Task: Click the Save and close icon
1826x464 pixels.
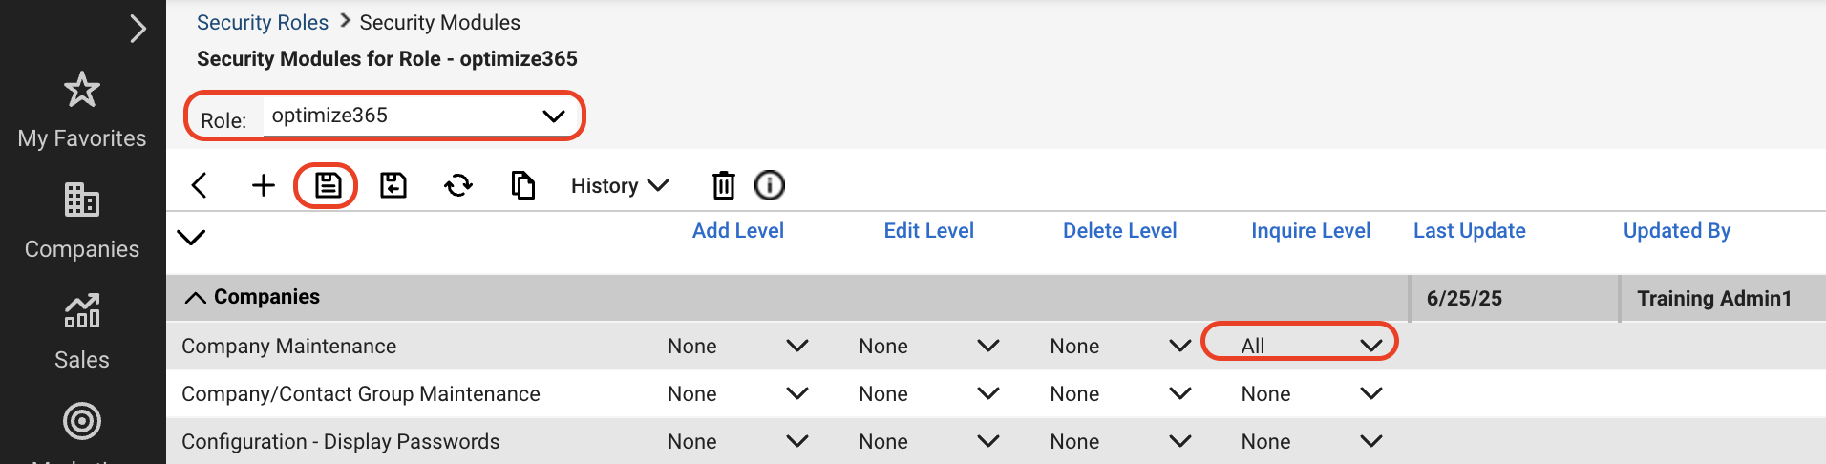Action: click(x=393, y=185)
